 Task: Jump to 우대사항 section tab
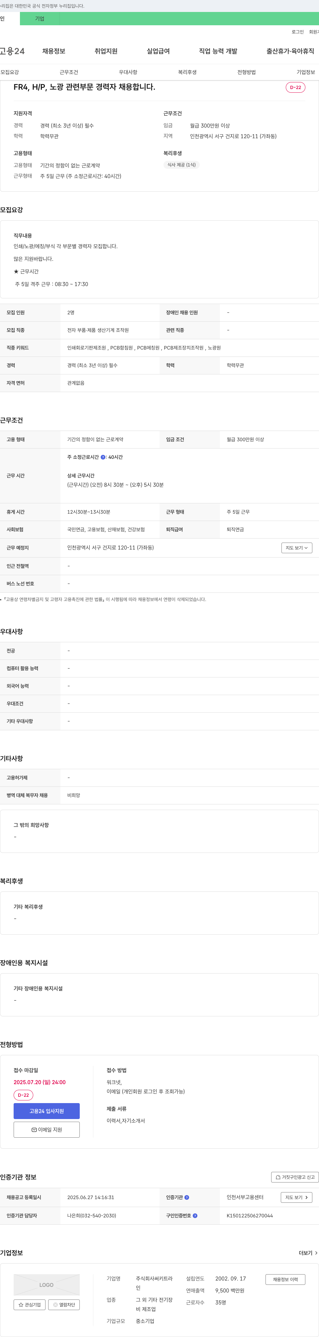point(128,72)
